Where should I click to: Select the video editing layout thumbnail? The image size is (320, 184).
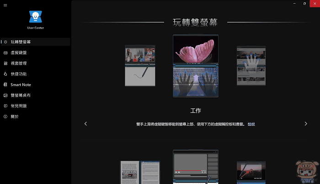[195, 167]
